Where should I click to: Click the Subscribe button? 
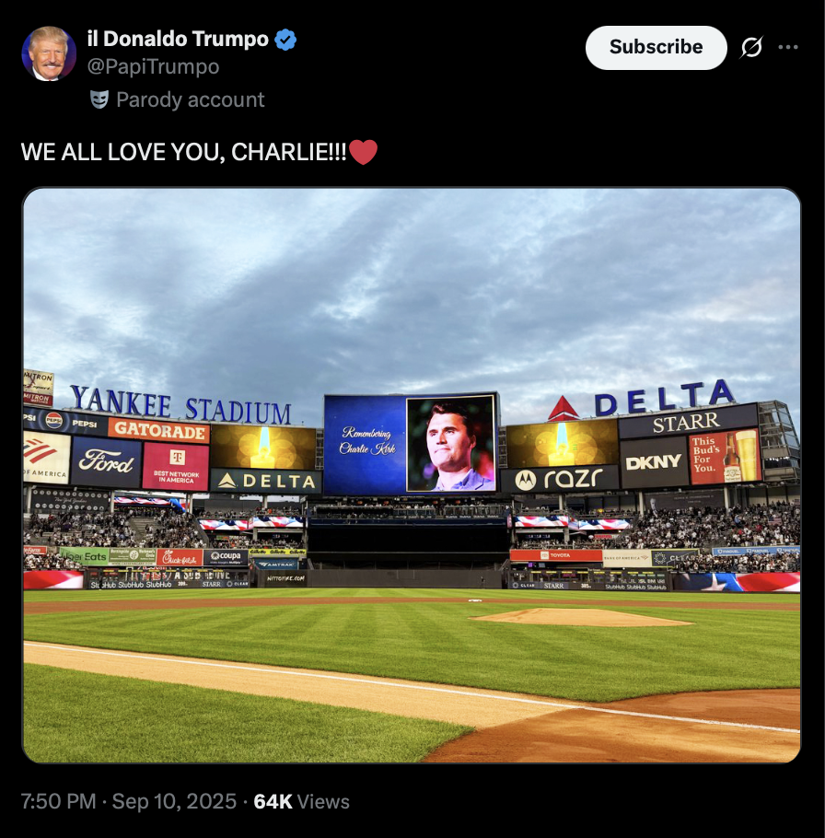coord(656,48)
